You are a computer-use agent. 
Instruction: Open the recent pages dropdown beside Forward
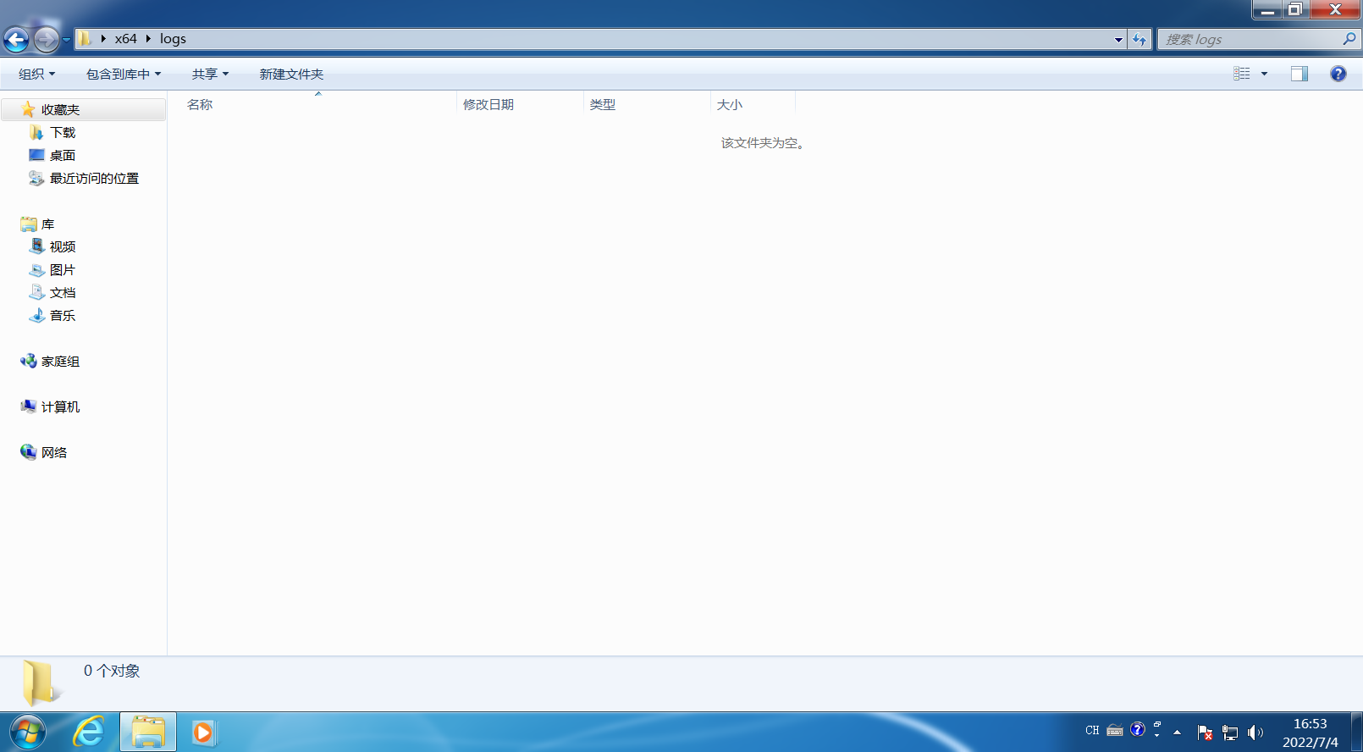click(x=66, y=39)
